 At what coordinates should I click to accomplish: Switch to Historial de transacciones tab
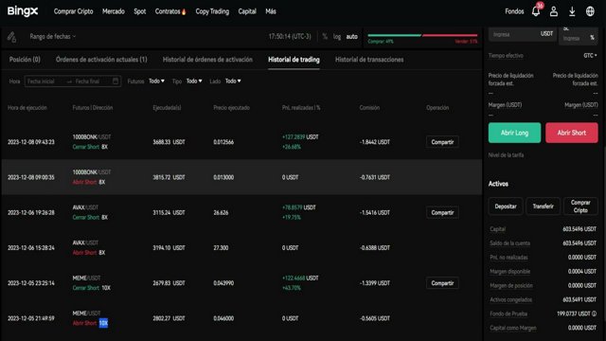click(369, 60)
